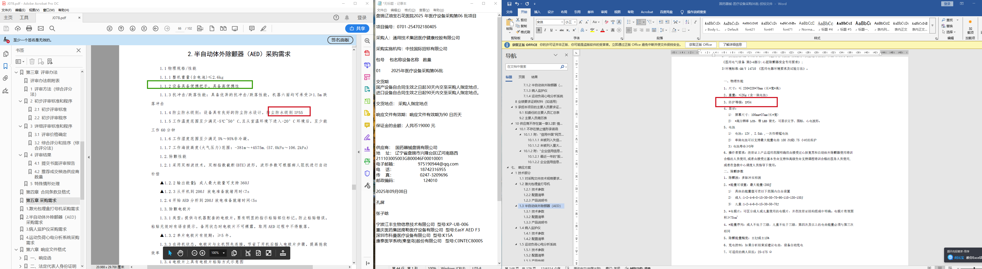The width and height of the screenshot is (982, 269).
Task: Apply the red font color in Word
Action: tap(602, 30)
